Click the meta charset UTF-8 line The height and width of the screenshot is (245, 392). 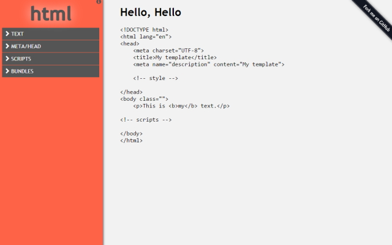click(168, 51)
